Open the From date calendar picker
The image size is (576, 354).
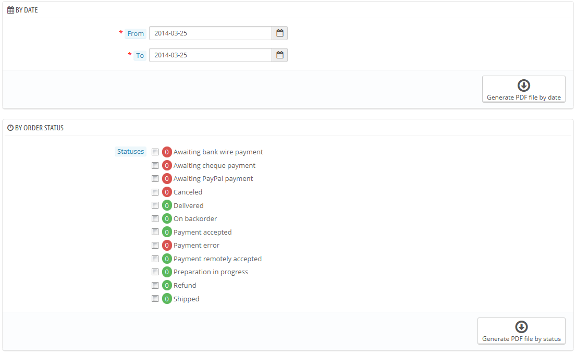pyautogui.click(x=280, y=33)
